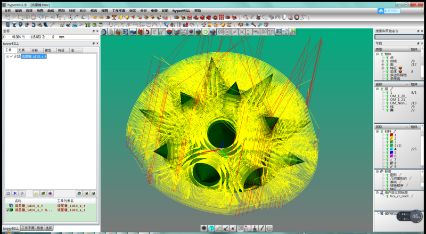Image resolution: width=426 pixels, height=234 pixels.
Task: Click the wrench icon in second toolbar
Action: click(x=52, y=25)
